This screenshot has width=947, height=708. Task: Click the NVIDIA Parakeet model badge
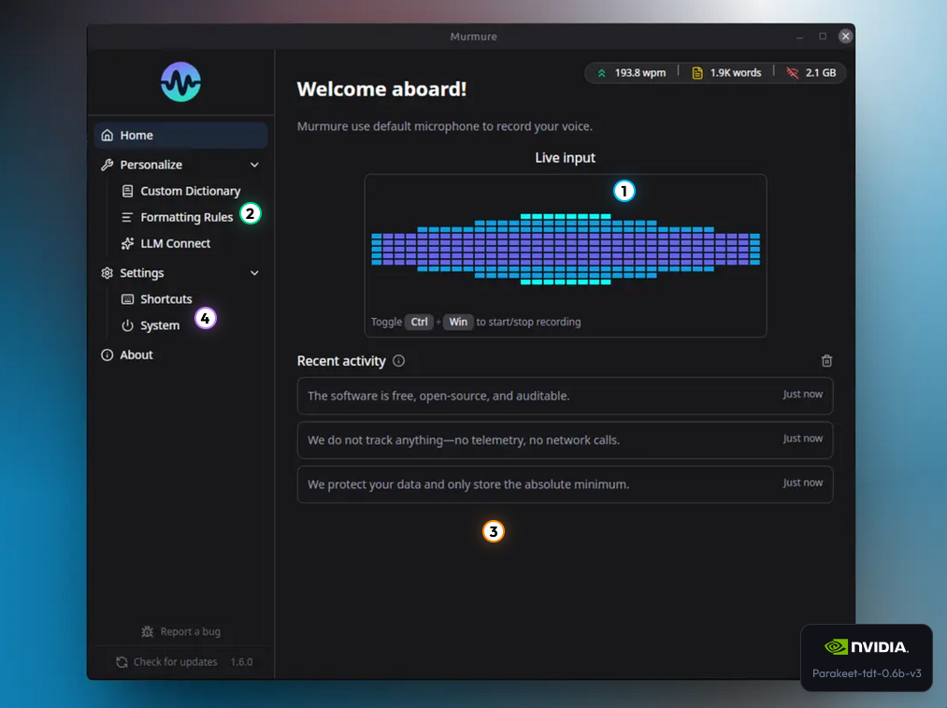coord(867,657)
